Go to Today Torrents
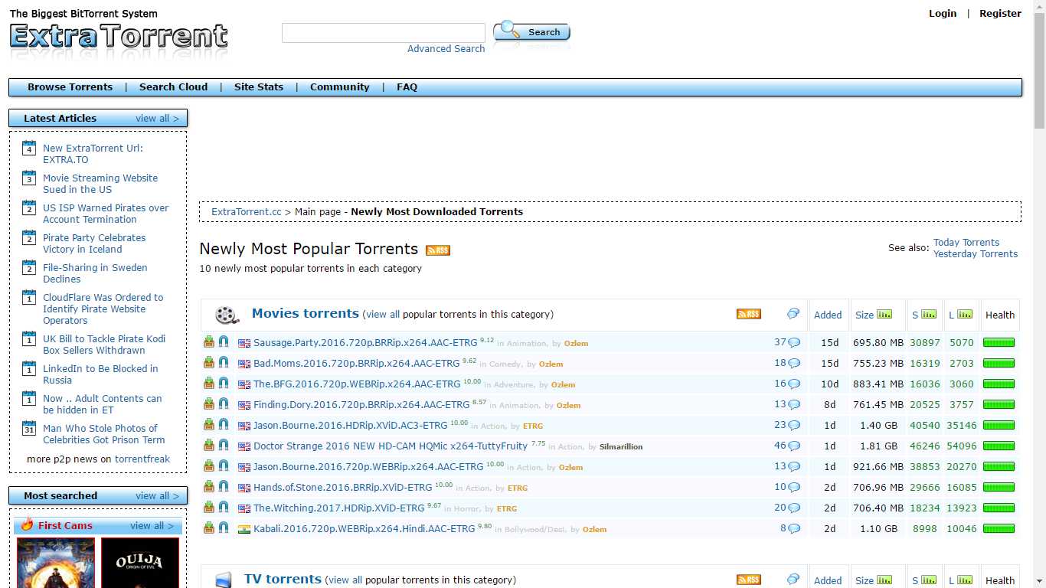 (x=966, y=242)
